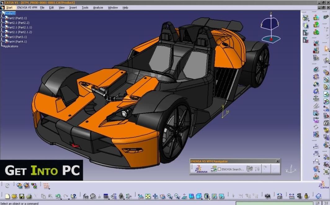Screen dimensions: 330x205
Task: Click the Print icon on the standard toolbar
Action: coord(28,196)
